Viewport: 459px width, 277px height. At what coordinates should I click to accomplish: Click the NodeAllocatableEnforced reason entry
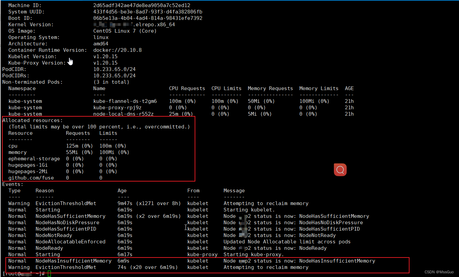(x=70, y=242)
